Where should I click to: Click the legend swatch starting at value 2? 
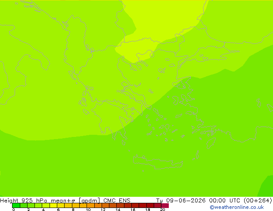click(31, 205)
